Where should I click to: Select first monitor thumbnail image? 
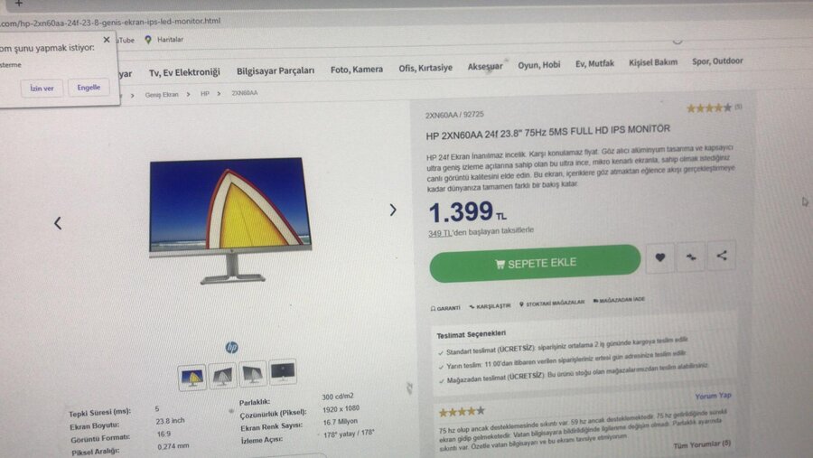[192, 377]
